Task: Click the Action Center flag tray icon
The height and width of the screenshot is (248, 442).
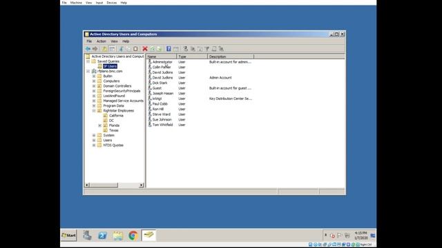Action: tap(340, 236)
